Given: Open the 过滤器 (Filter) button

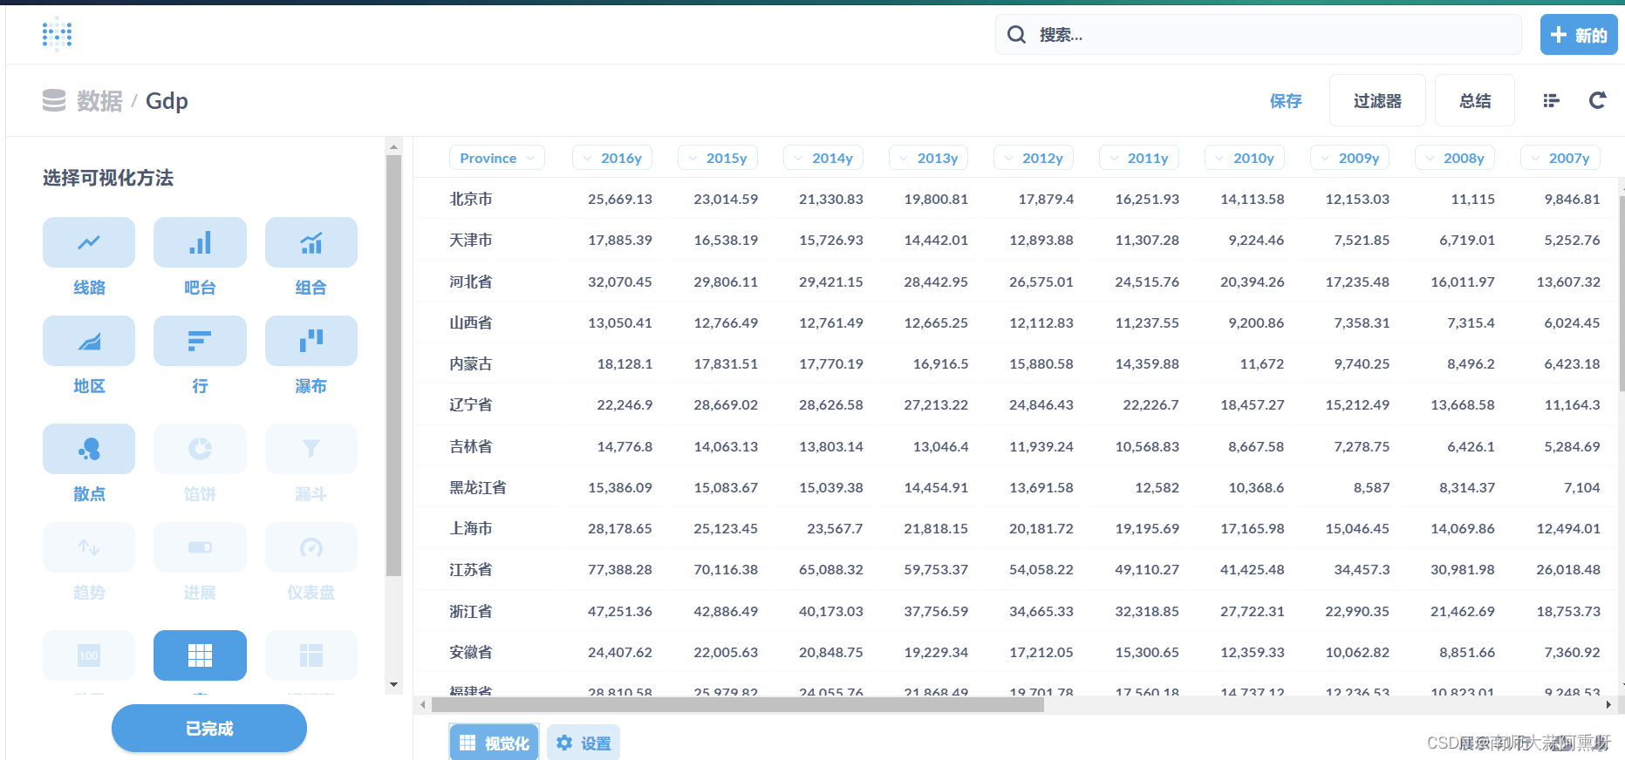Looking at the screenshot, I should click(x=1377, y=101).
